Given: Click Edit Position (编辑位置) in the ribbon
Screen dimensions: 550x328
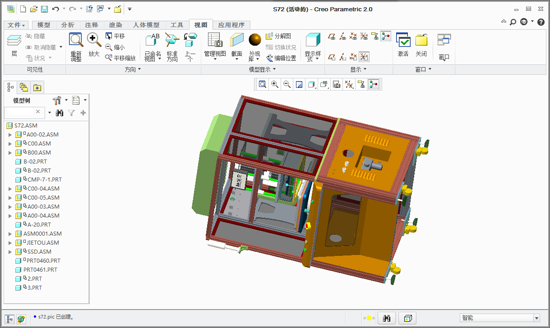Looking at the screenshot, I should tap(281, 58).
